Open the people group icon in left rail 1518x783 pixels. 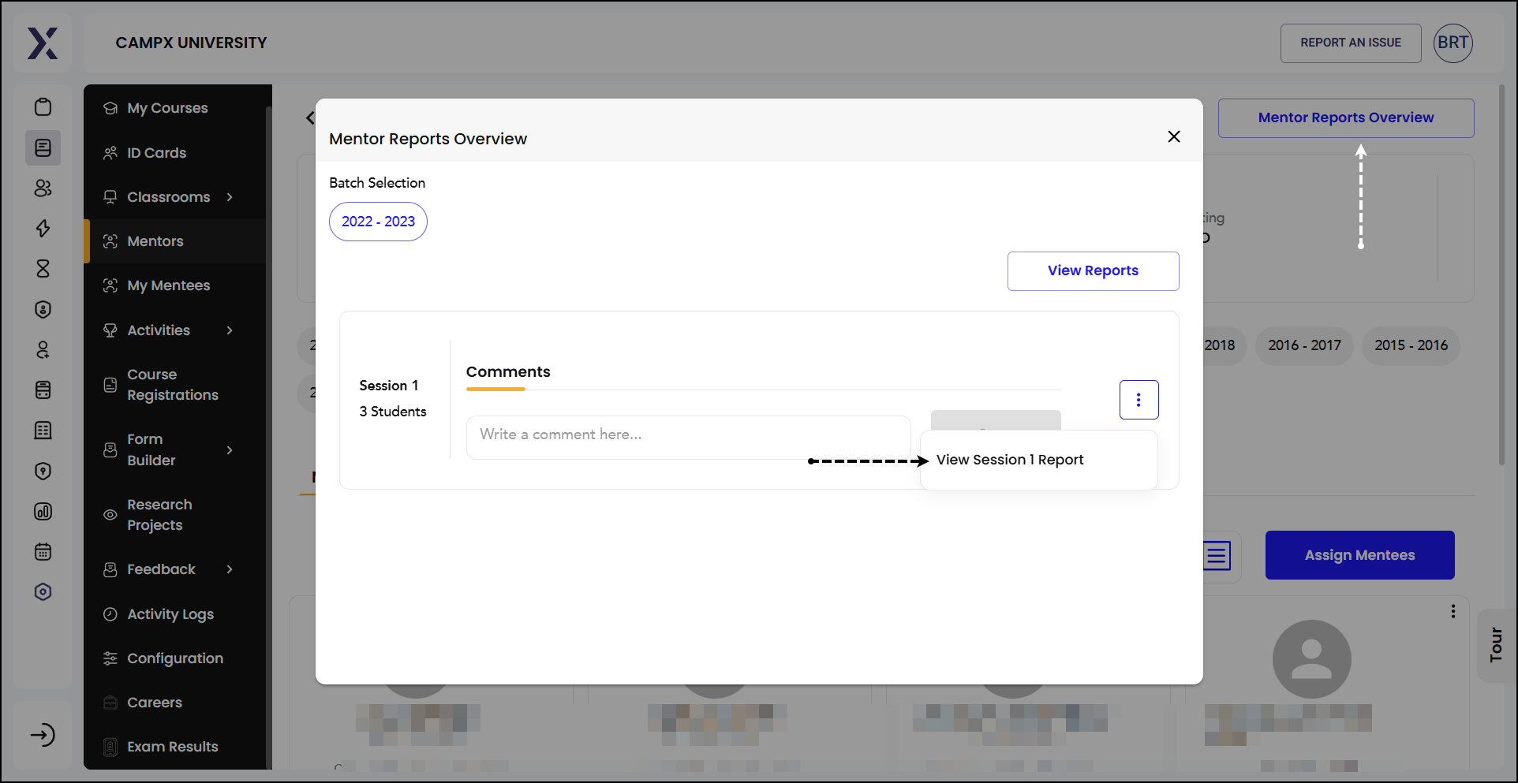43,188
